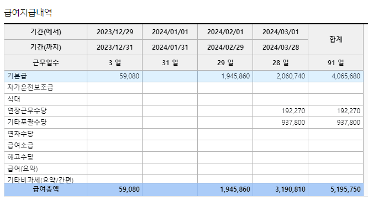Click start date 2024/03/01
The height and width of the screenshot is (201, 368).
tap(281, 31)
